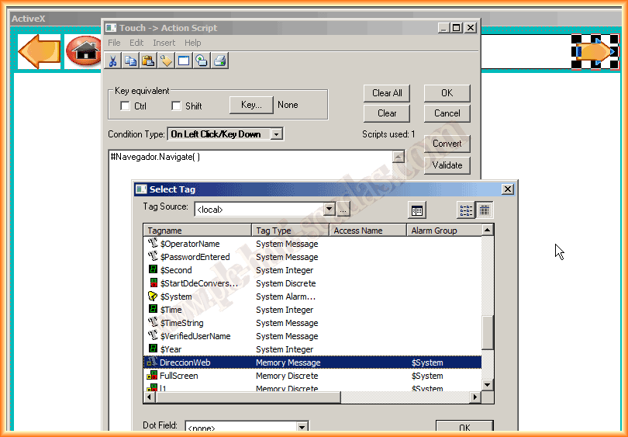Click the Cut scissors icon in toolbar
This screenshot has width=628, height=437.
pyautogui.click(x=113, y=61)
